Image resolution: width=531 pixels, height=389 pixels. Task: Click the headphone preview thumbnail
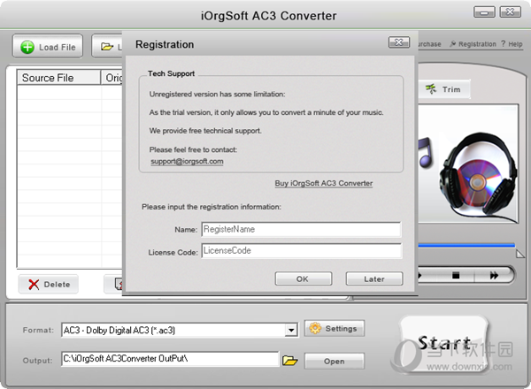point(468,164)
